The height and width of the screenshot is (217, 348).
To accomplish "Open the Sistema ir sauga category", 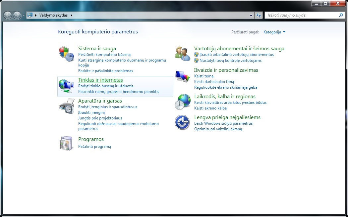I will click(97, 49).
